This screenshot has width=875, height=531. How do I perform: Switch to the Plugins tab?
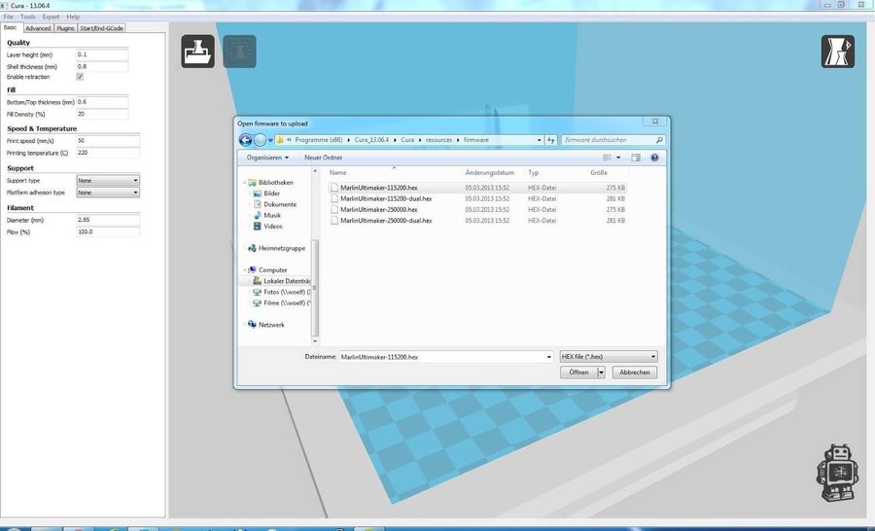point(65,28)
